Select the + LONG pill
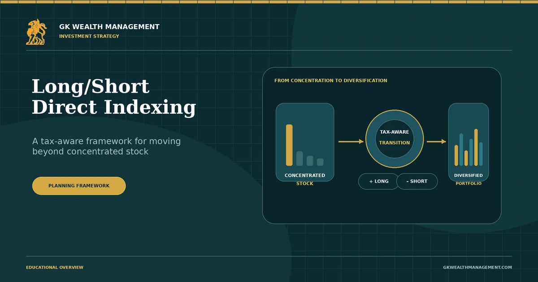 [x=379, y=181]
